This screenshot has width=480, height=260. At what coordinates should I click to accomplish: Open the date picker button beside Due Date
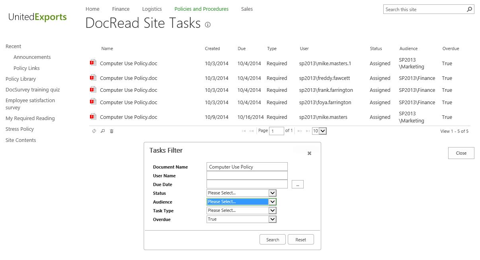coord(297,184)
